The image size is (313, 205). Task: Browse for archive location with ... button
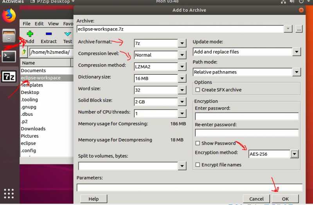[x=299, y=29]
